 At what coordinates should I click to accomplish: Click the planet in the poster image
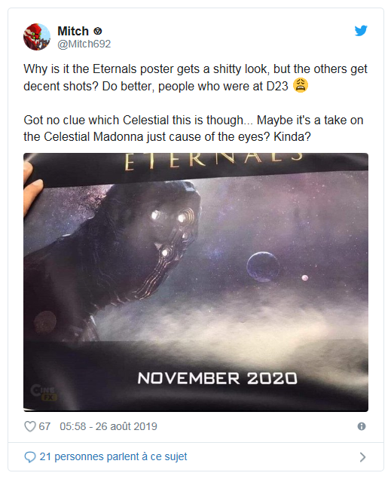click(x=263, y=267)
